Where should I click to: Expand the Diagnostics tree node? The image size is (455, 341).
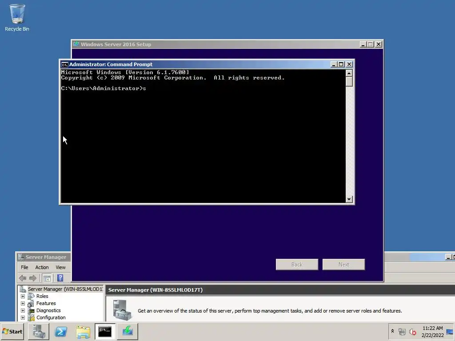pyautogui.click(x=23, y=310)
